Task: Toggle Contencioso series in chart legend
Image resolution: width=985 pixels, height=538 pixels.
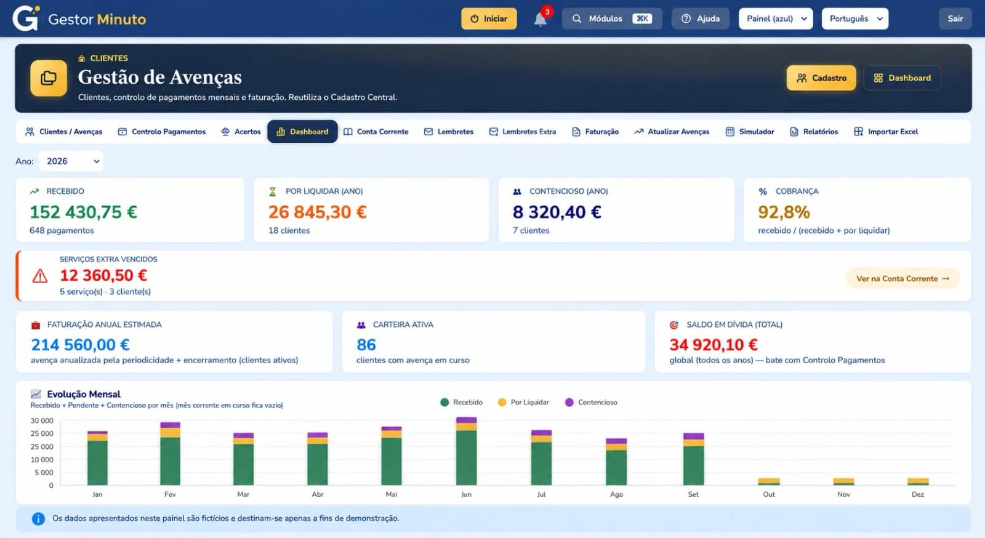Action: 591,403
